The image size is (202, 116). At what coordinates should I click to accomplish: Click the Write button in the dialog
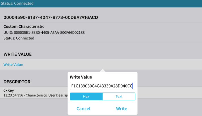pos(121,108)
